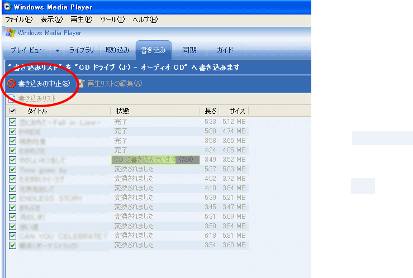
Task: Toggle the select-all checkbox in header
Action: pyautogui.click(x=12, y=111)
